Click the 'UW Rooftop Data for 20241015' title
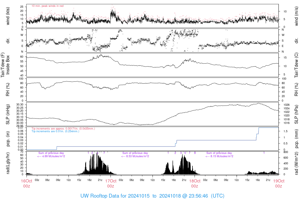 pyautogui.click(x=115, y=196)
